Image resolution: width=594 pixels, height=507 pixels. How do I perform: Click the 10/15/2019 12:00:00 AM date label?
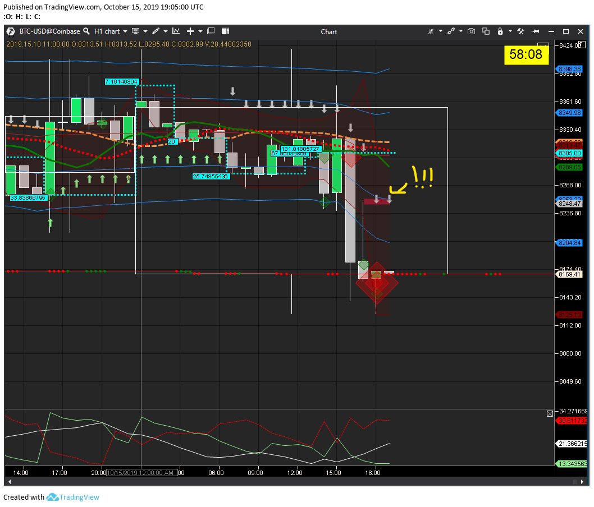(141, 473)
